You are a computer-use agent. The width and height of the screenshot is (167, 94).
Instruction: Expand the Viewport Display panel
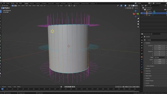tap(149, 81)
